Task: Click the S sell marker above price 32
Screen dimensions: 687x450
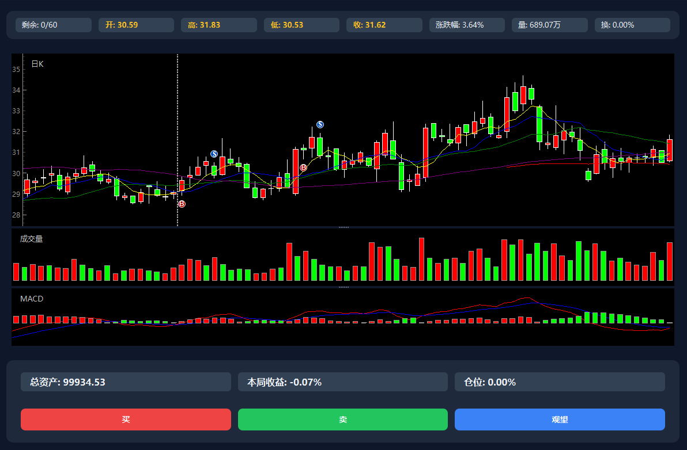Action: pyautogui.click(x=320, y=124)
